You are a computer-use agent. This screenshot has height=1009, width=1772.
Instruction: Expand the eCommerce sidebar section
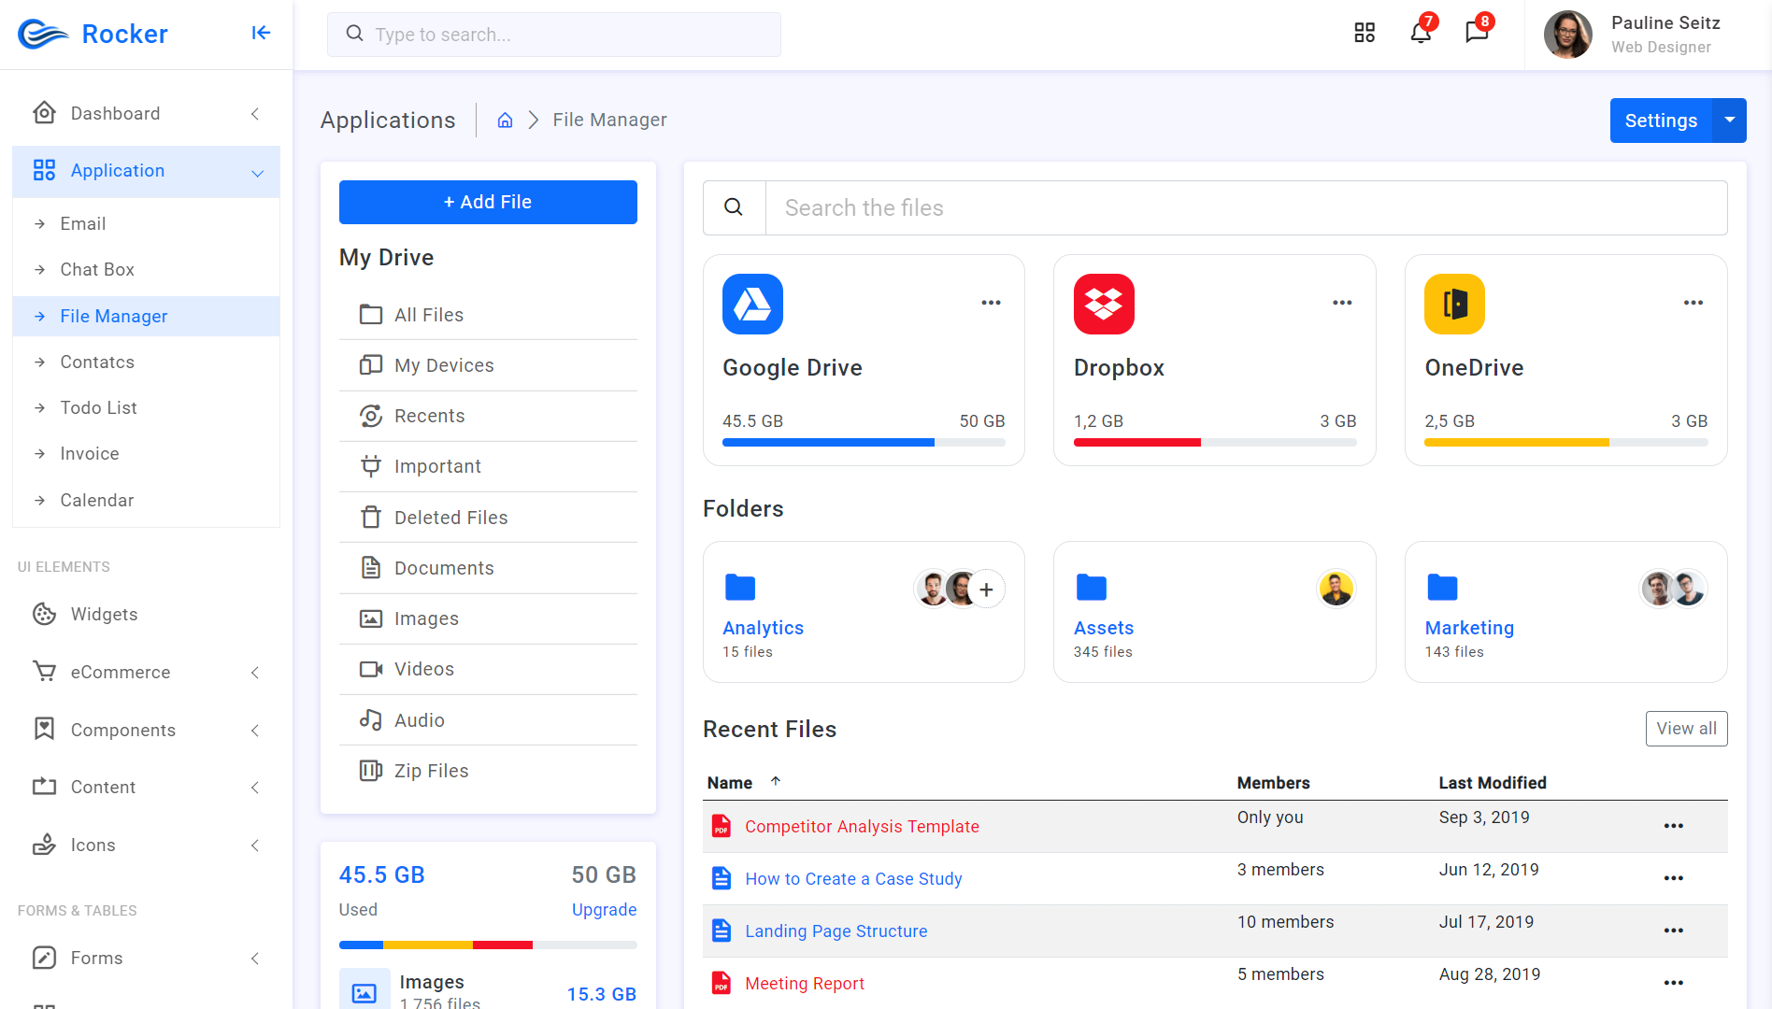click(x=255, y=672)
